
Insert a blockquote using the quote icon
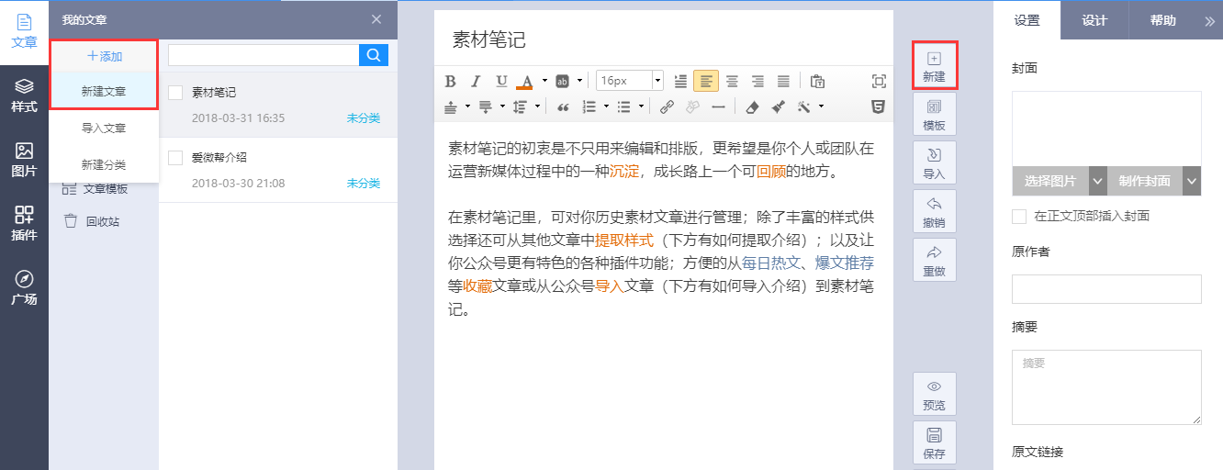(564, 106)
